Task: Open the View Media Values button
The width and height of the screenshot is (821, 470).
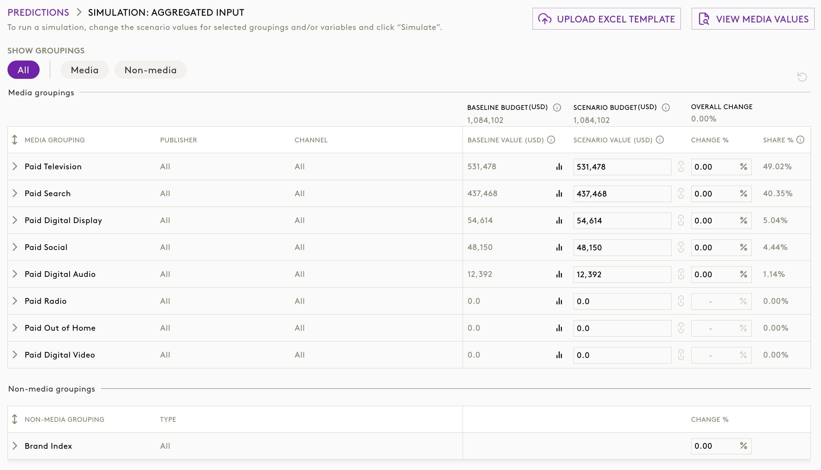Action: 753,19
